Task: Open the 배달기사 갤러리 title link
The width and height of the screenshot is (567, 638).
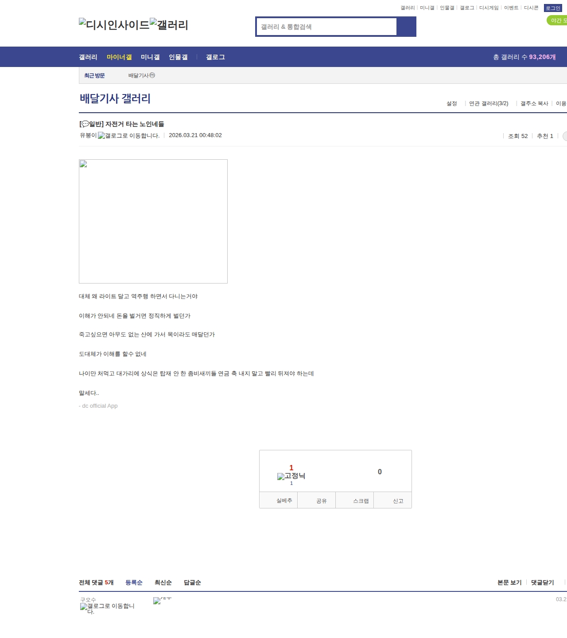Action: coord(115,98)
